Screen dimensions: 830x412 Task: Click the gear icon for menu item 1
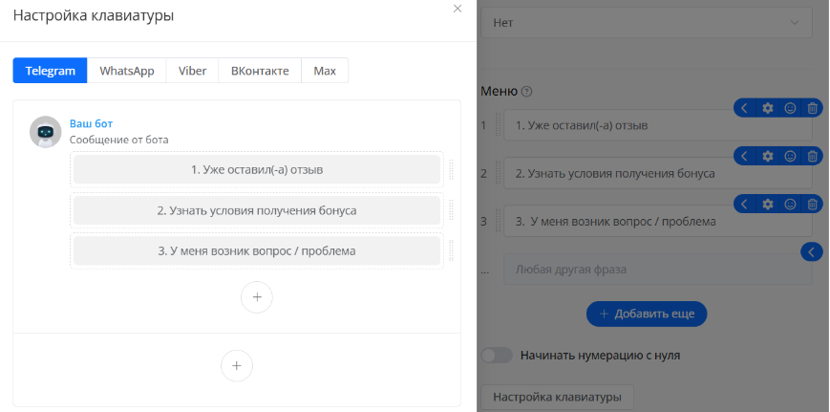(767, 108)
